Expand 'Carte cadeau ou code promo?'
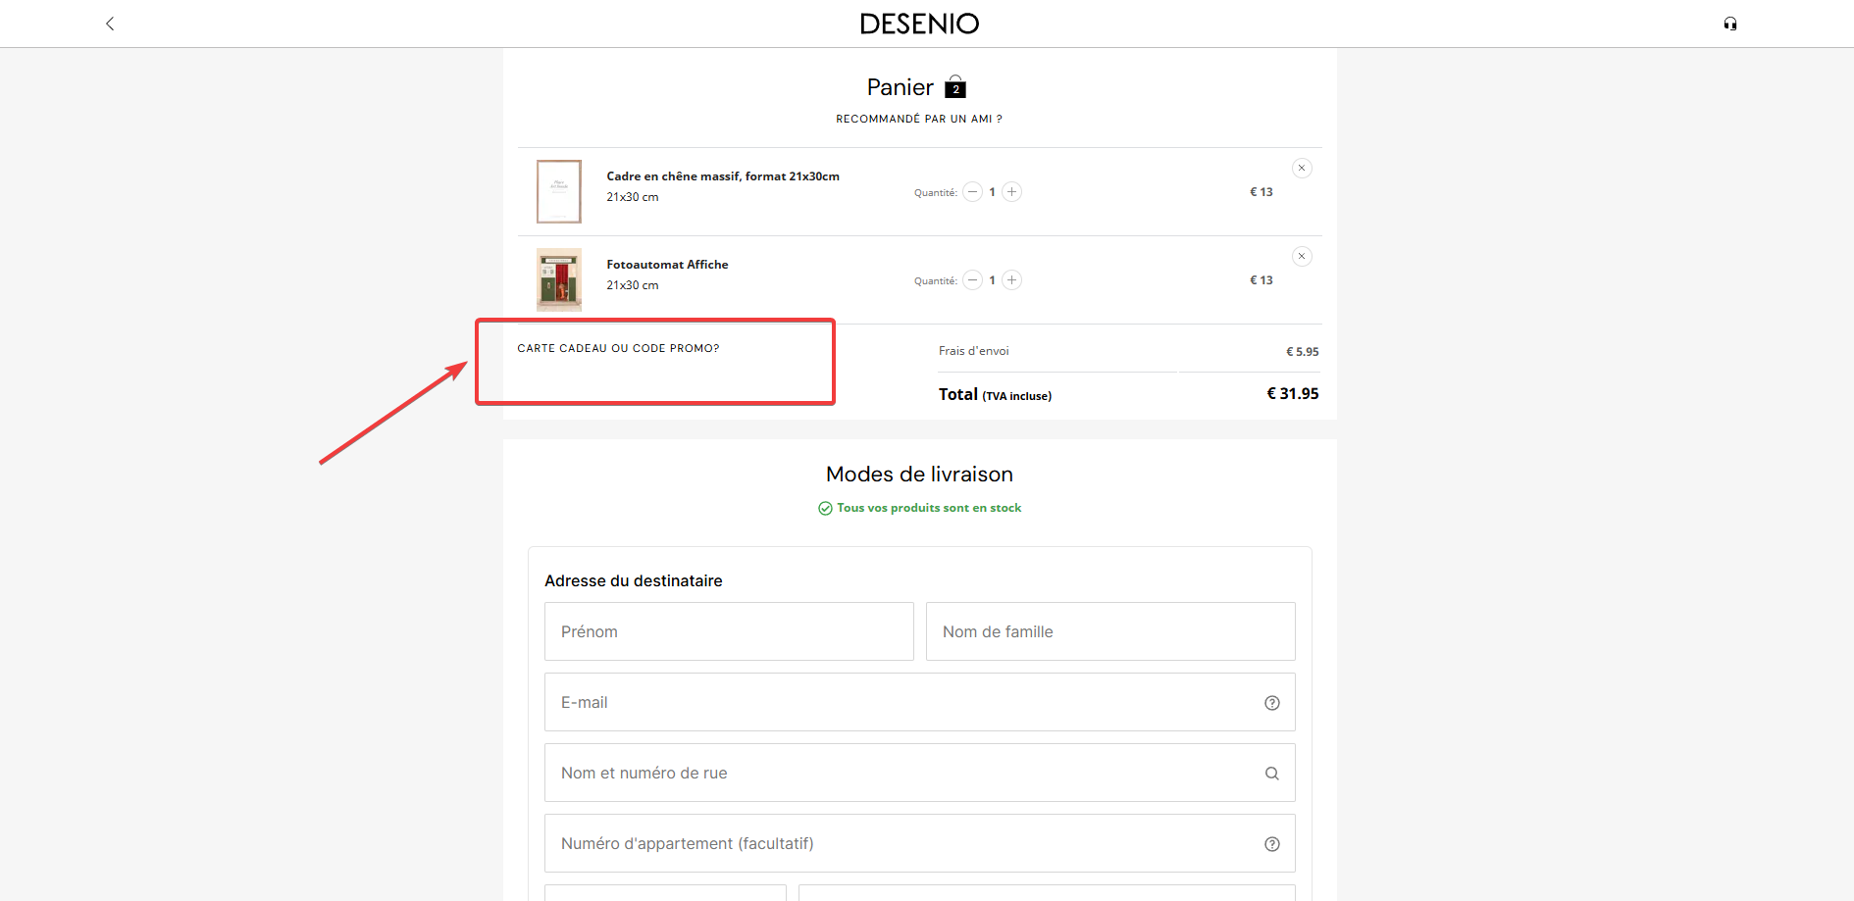Image resolution: width=1854 pixels, height=901 pixels. tap(618, 348)
